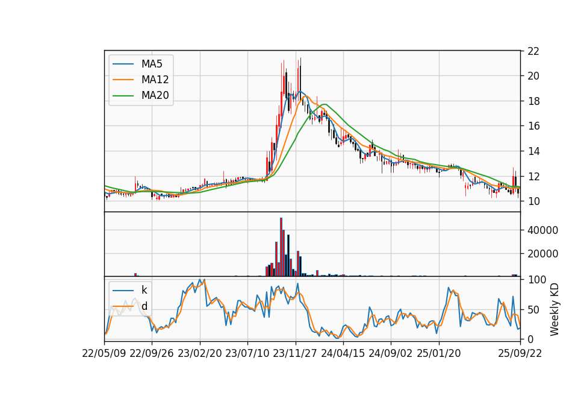Image resolution: width=578 pixels, height=416 pixels.
Task: Click the volume axis label 20000
Action: coord(542,254)
